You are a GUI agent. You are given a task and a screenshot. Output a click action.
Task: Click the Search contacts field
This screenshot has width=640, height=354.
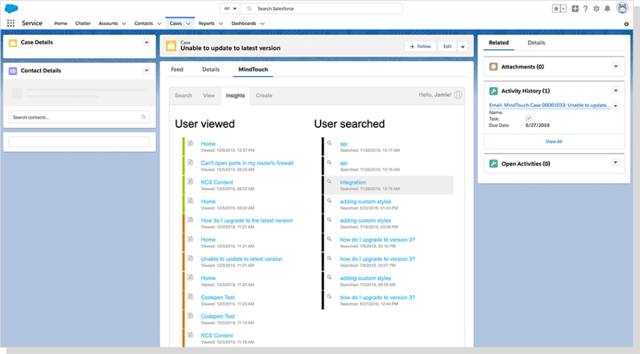pos(79,117)
